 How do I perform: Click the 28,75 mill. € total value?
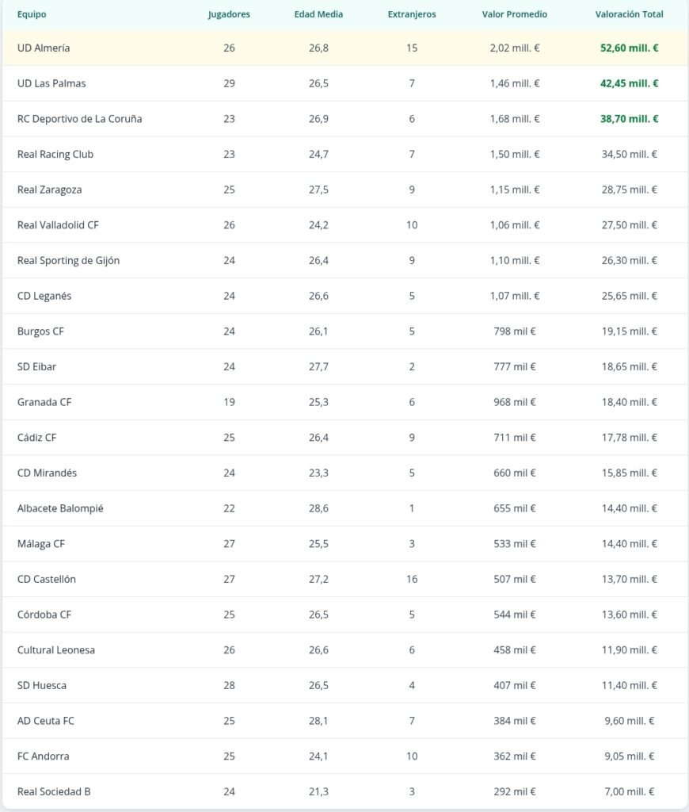629,190
